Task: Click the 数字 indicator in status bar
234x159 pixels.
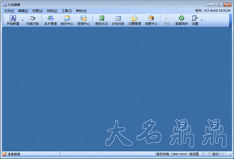Action: 216,154
